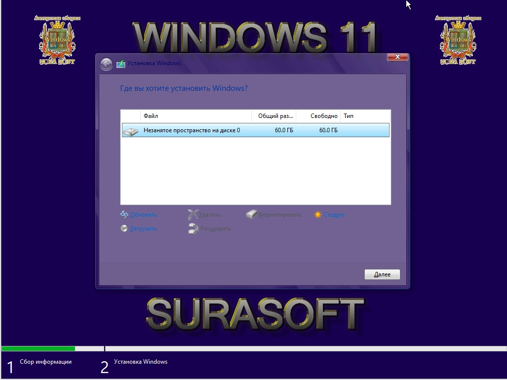Click the disk drive icon in list
Viewport: 507px width, 380px height.
(x=131, y=131)
